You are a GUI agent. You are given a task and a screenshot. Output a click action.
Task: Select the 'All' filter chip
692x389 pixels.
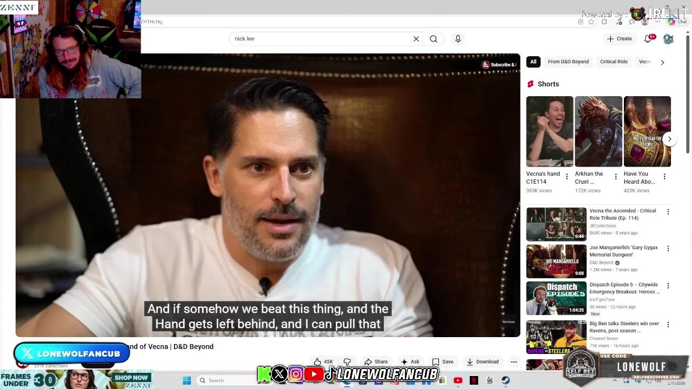[534, 62]
